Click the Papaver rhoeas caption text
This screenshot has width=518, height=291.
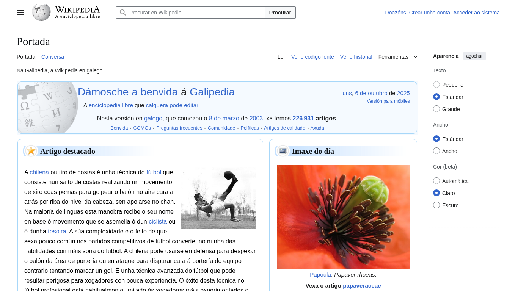pos(355,275)
